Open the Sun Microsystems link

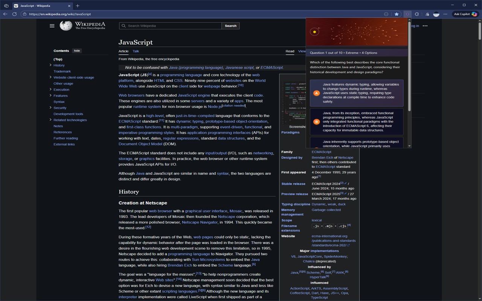(208, 260)
